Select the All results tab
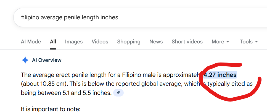This screenshot has height=112, width=267. [x=53, y=42]
